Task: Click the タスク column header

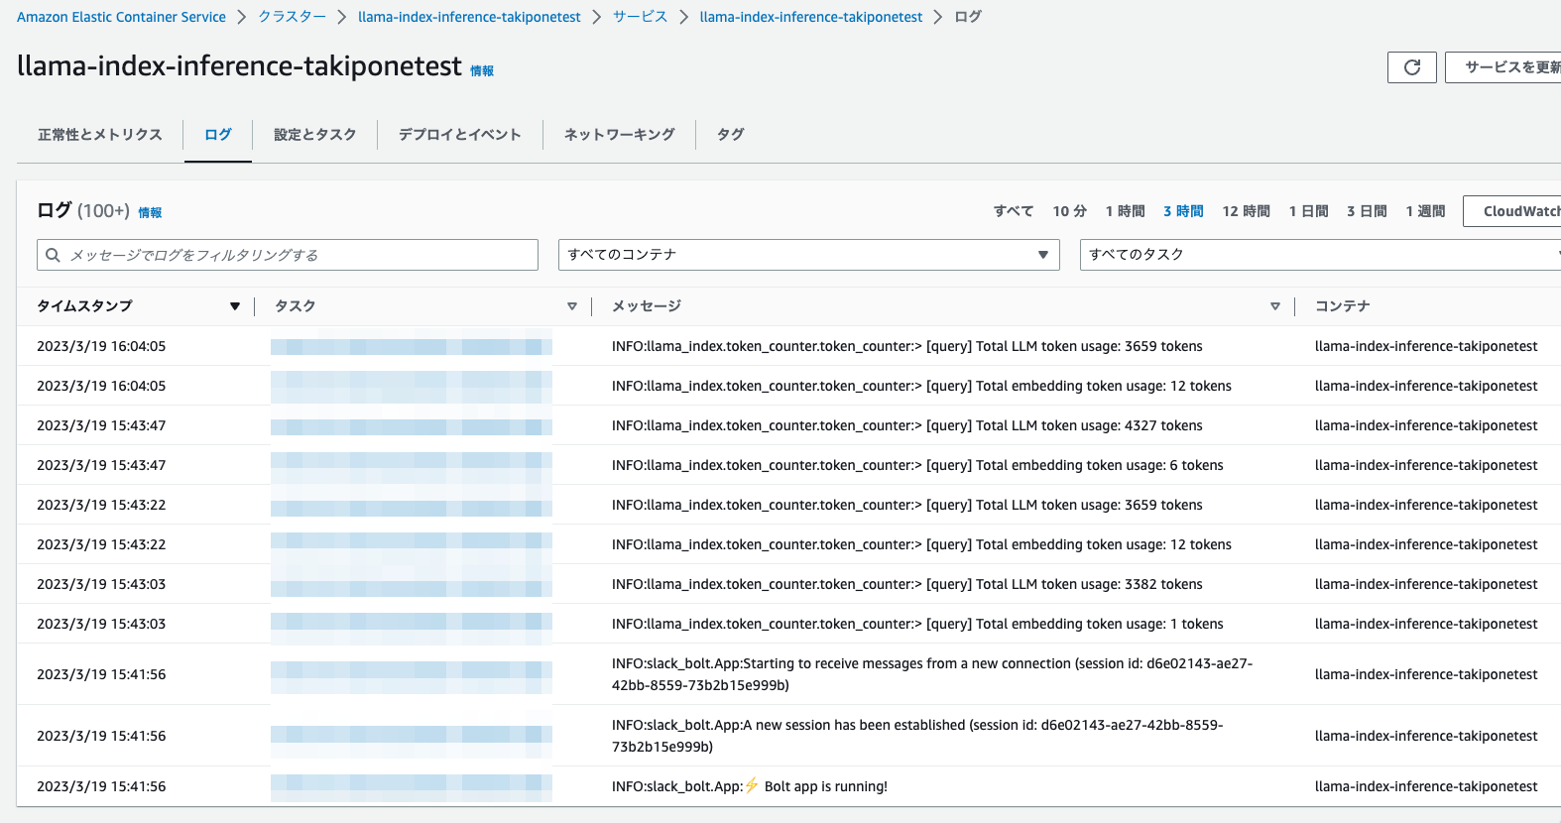Action: click(x=296, y=306)
